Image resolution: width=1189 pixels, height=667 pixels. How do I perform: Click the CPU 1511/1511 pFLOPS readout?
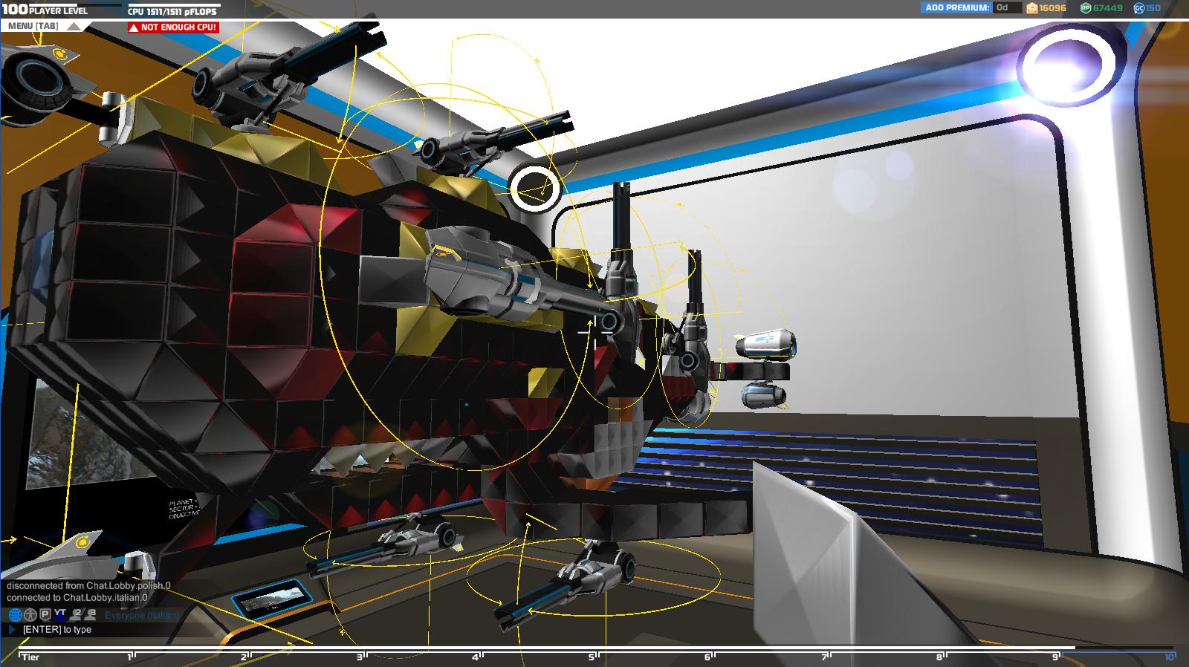(171, 12)
